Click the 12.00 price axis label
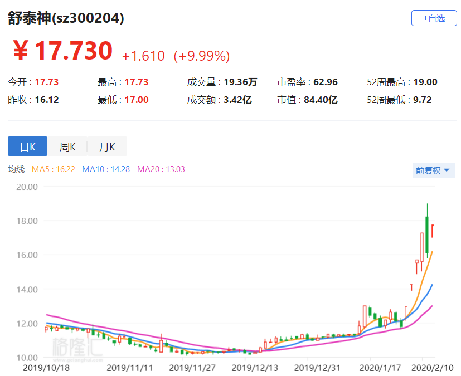This screenshot has height=376, width=461. click(x=27, y=324)
